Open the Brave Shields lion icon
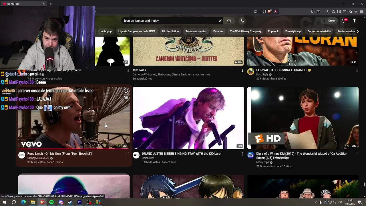 [x=269, y=11]
